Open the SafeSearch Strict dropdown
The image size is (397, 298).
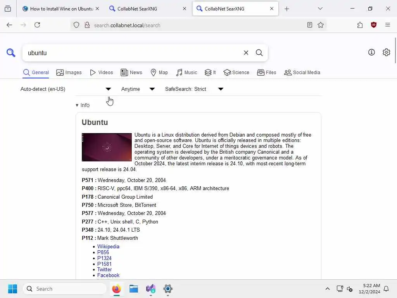pos(194,89)
